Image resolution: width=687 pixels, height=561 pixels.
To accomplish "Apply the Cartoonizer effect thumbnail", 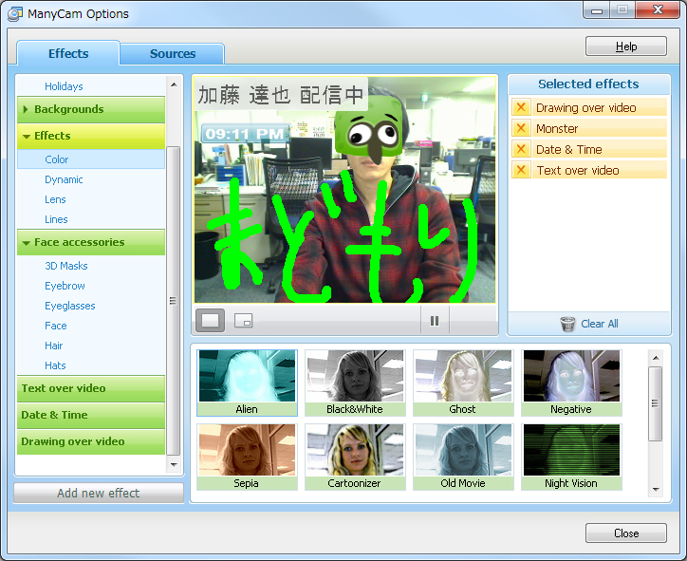I will [x=355, y=457].
